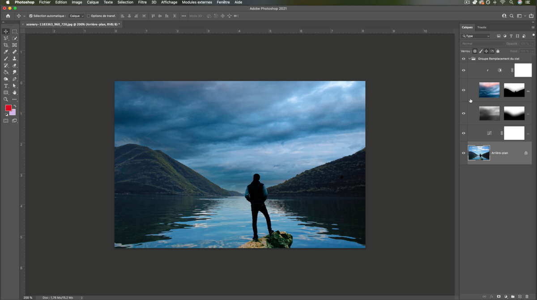
Task: Go to the Home screen
Action: tap(8, 16)
